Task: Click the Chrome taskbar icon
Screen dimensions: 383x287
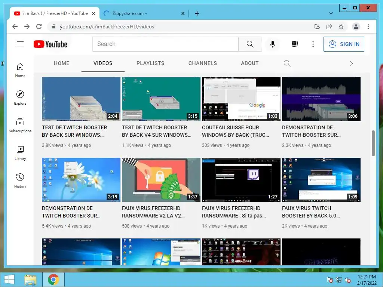Action: pos(53,280)
